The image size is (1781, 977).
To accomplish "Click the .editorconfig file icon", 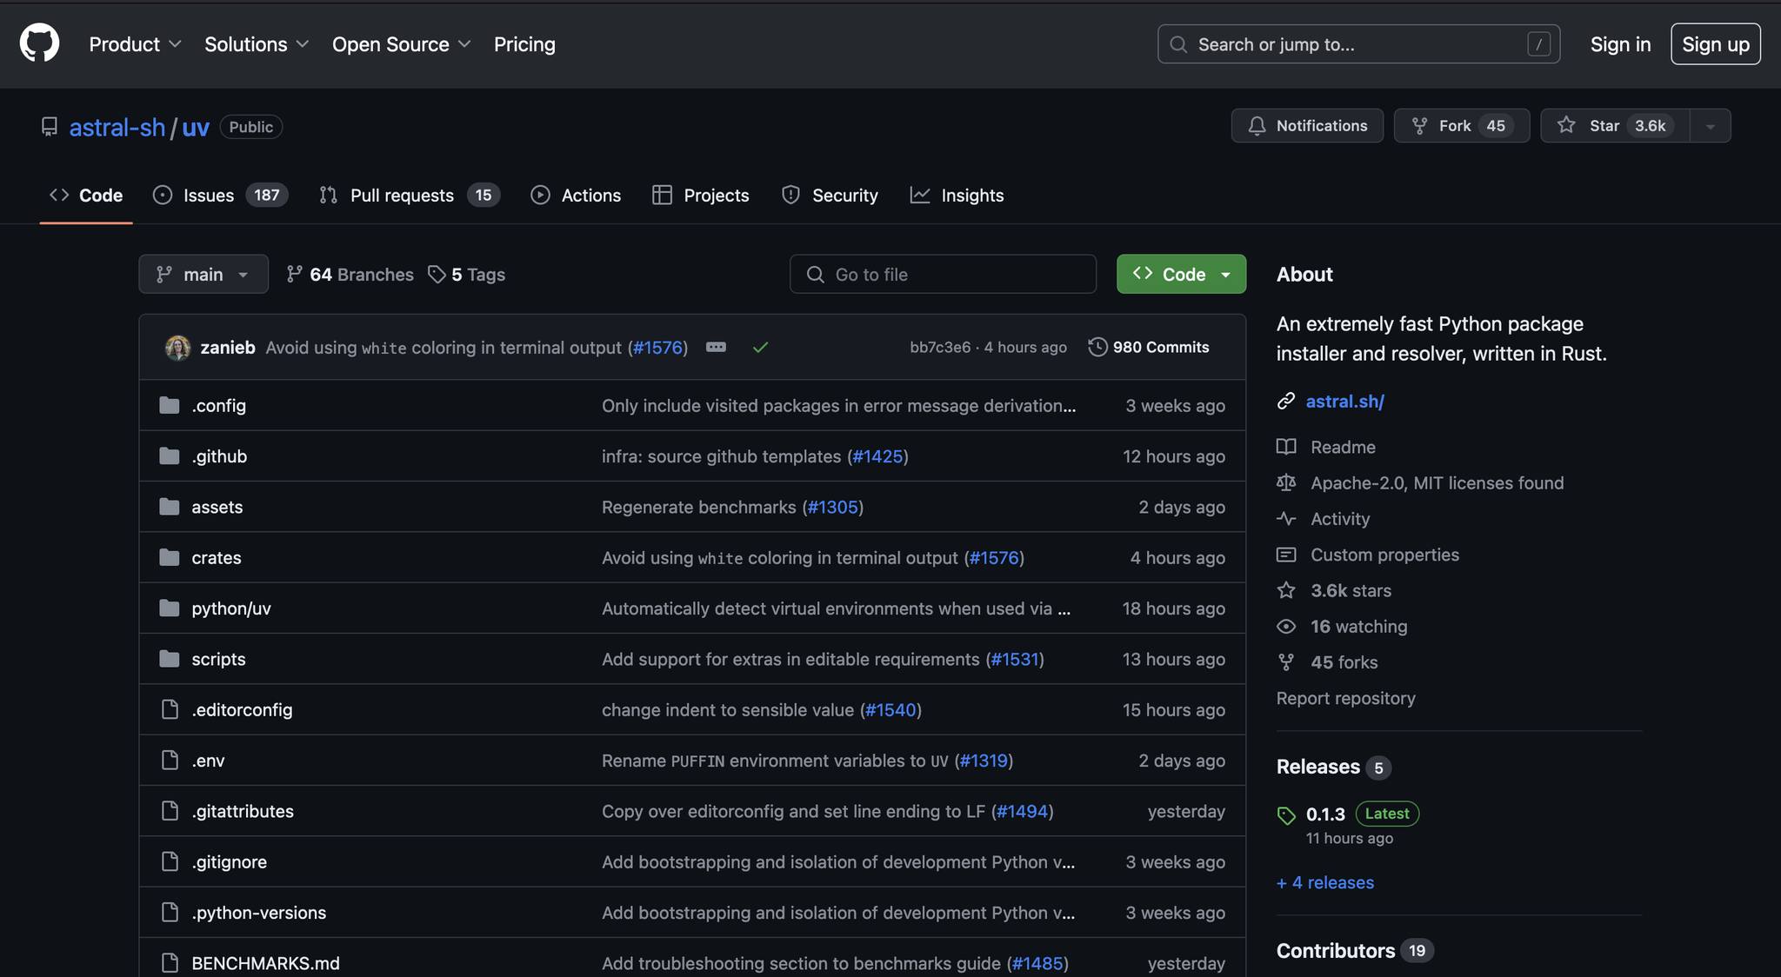I will tap(170, 709).
